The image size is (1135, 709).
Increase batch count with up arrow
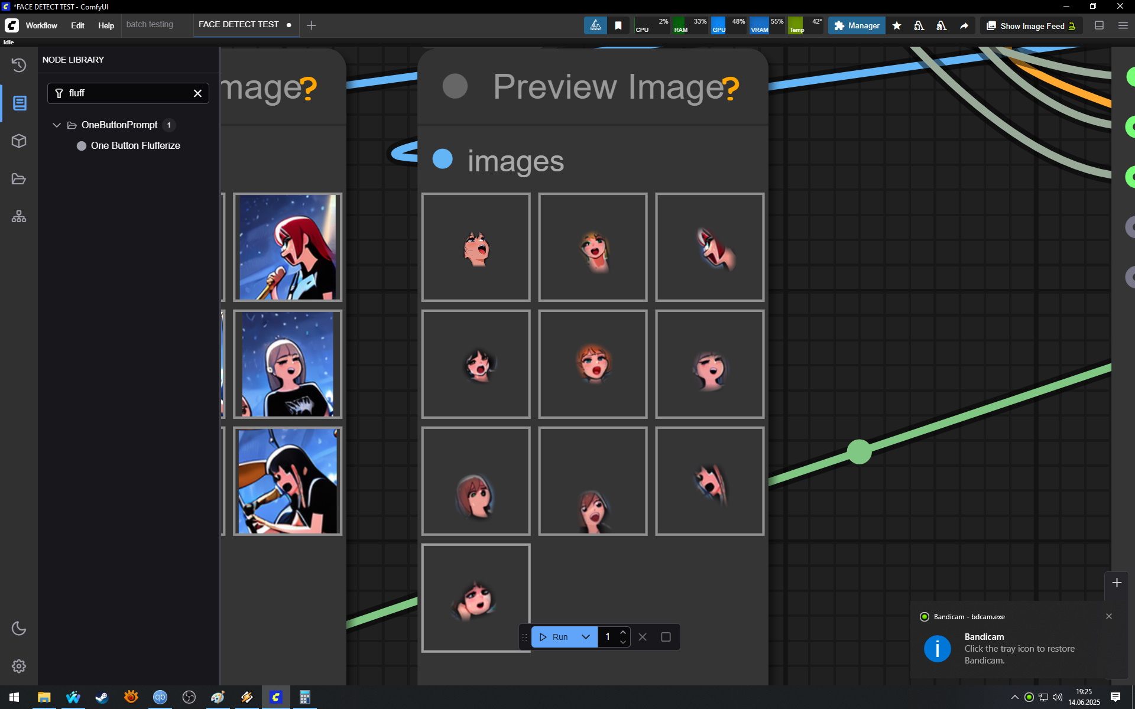coord(623,632)
